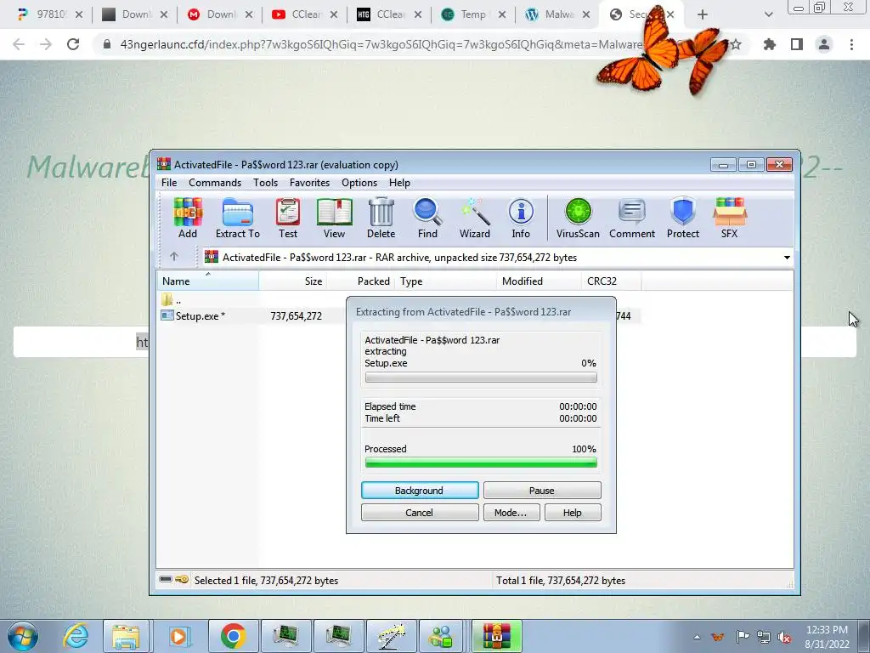Click the Protect shield icon
The height and width of the screenshot is (653, 870).
point(683,218)
